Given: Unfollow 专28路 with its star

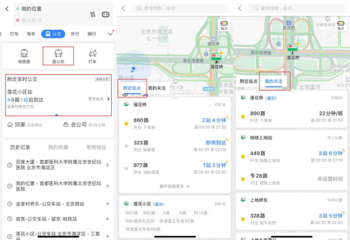Looking at the screenshot, I should [243, 179].
